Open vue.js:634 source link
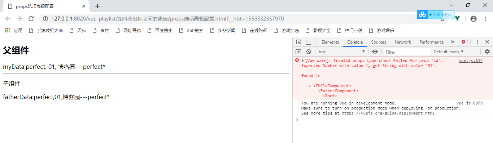493x143 pixels. (x=471, y=61)
